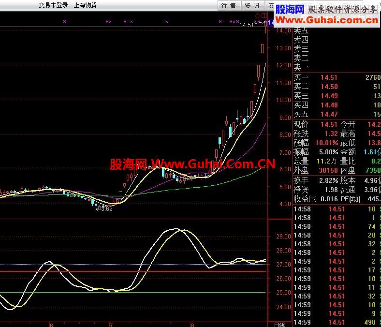
Task: Select the 卖一 order row
Action: click(x=337, y=67)
